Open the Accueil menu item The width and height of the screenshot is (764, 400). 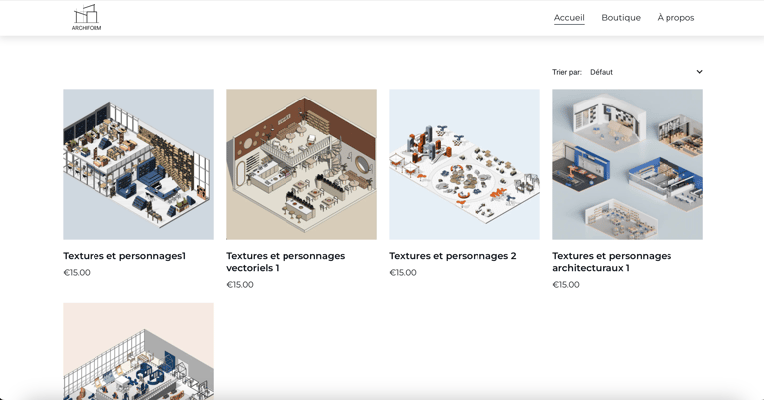click(x=569, y=18)
